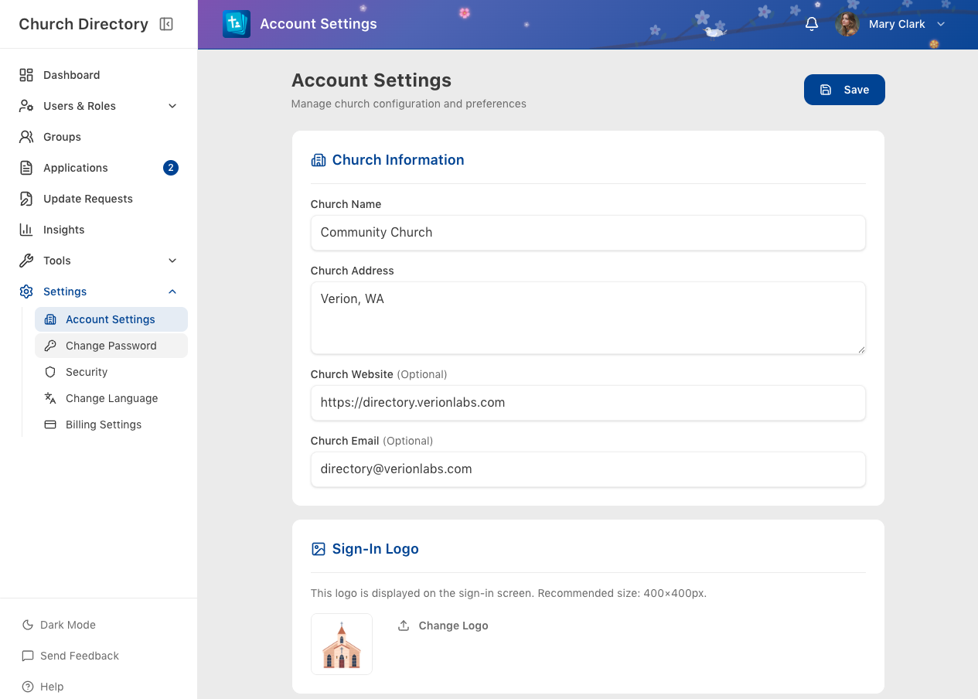Click the Billing Settings card icon

(x=50, y=425)
